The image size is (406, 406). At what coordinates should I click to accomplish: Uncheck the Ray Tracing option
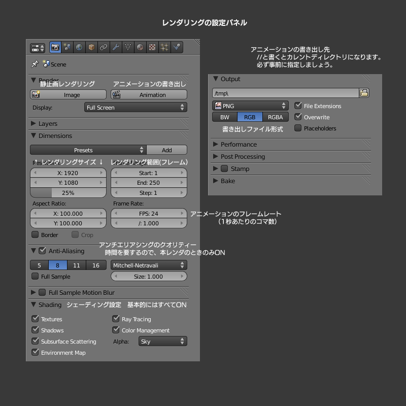[116, 319]
